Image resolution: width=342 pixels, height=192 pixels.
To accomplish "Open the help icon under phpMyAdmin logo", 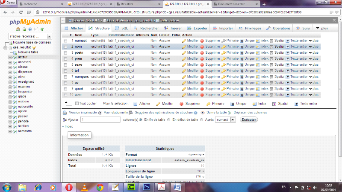I will click(x=30, y=29).
